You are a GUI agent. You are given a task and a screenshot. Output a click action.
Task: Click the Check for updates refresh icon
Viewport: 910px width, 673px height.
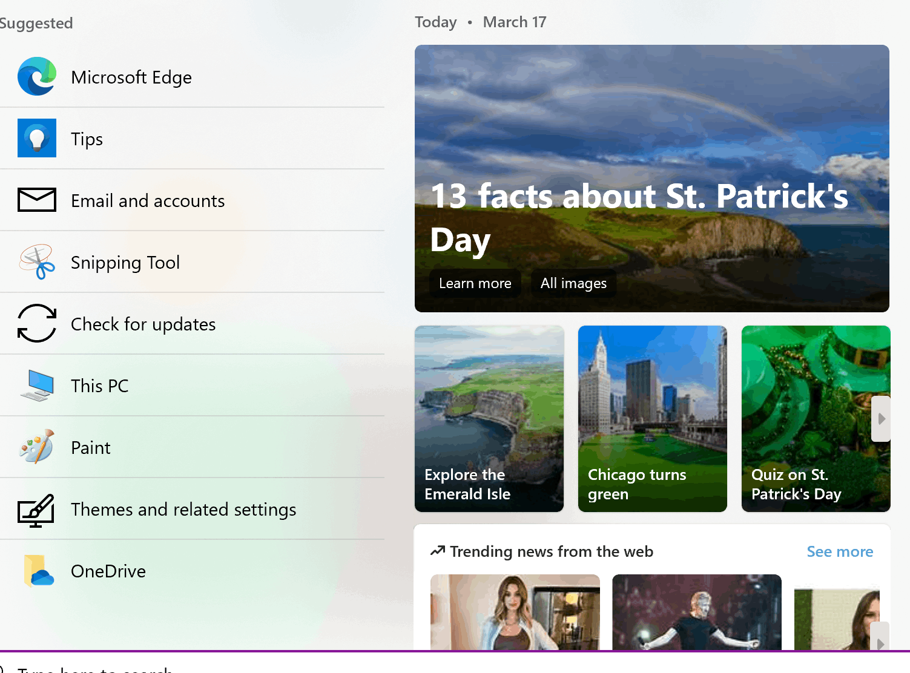37,323
